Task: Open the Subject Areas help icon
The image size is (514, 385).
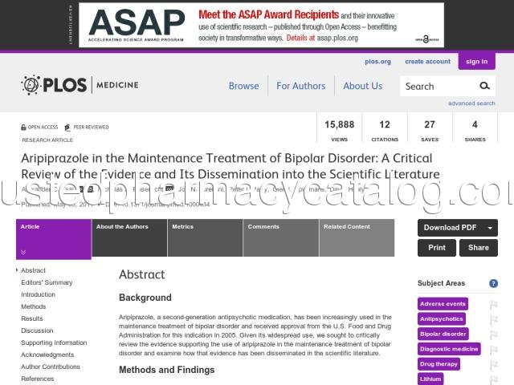Action: (493, 283)
